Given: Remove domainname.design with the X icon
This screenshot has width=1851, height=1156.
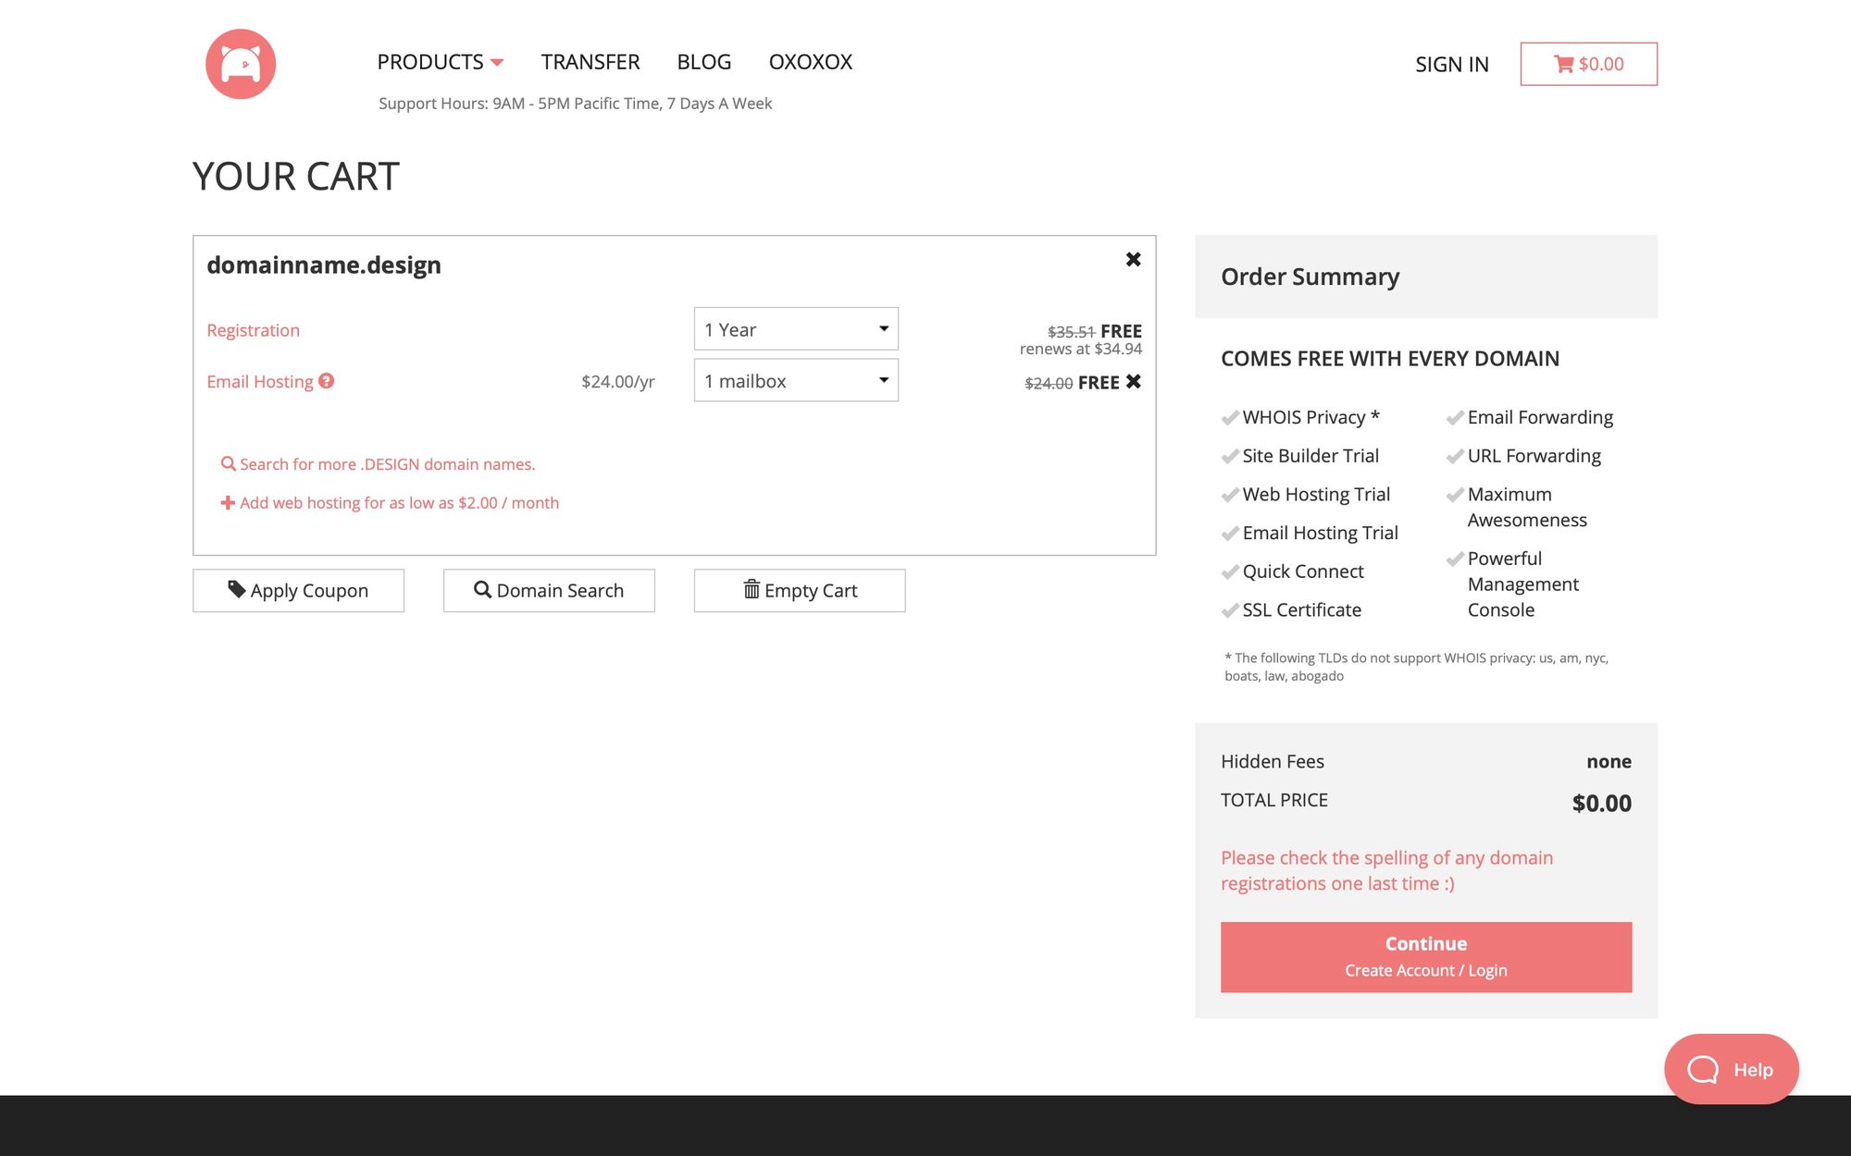Looking at the screenshot, I should [1133, 260].
